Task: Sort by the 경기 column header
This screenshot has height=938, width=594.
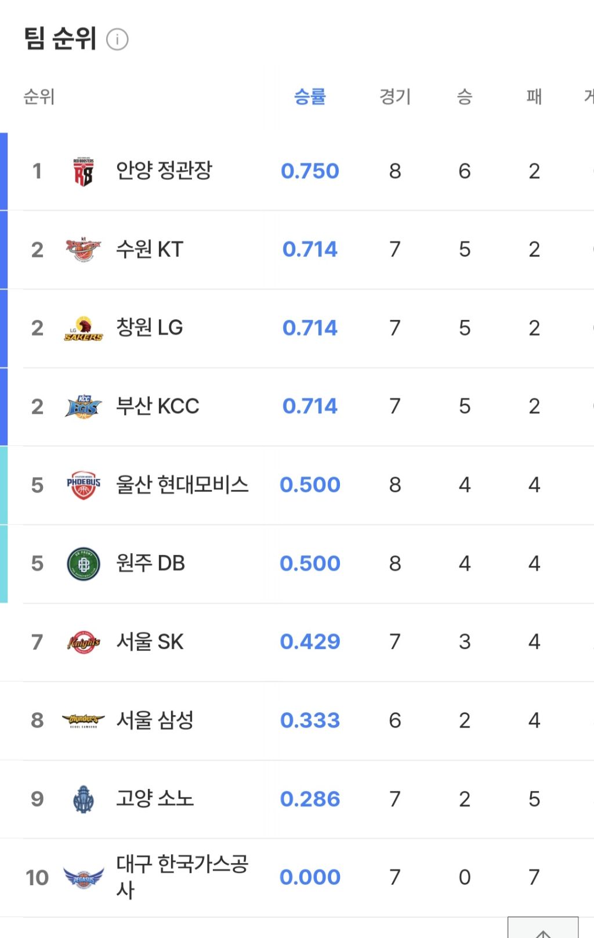Action: pyautogui.click(x=395, y=96)
